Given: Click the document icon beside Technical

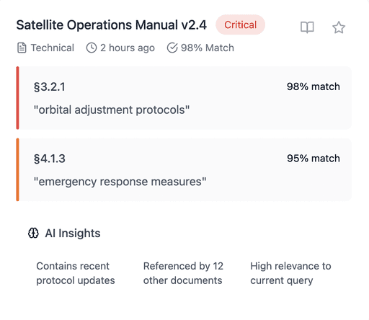Looking at the screenshot, I should [22, 48].
